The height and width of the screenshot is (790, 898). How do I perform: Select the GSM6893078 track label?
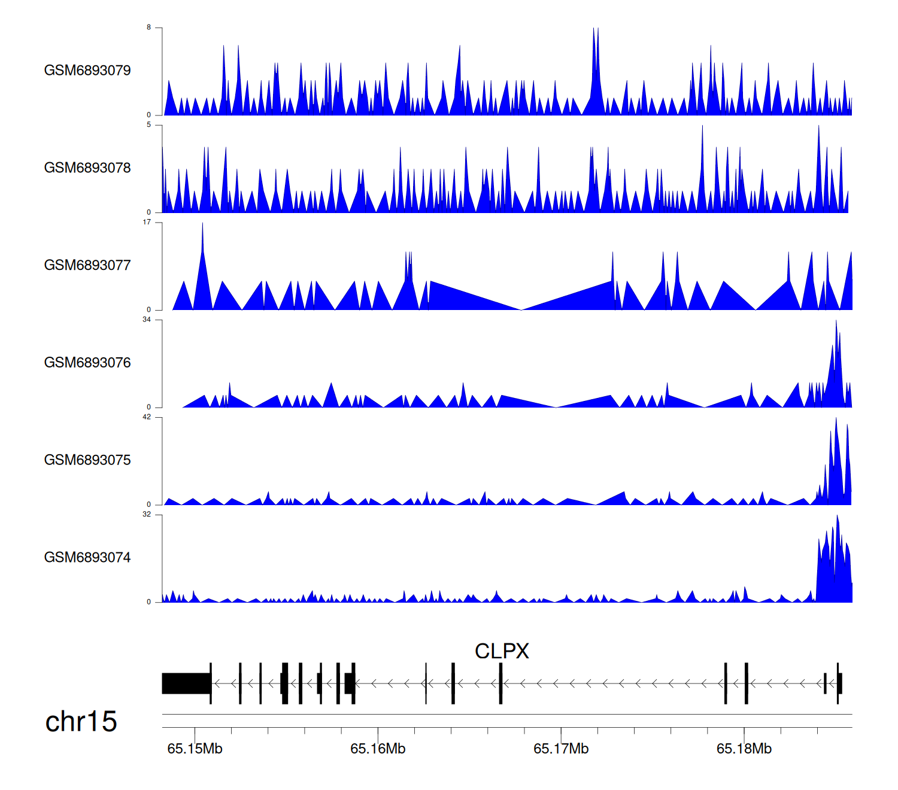click(x=87, y=168)
